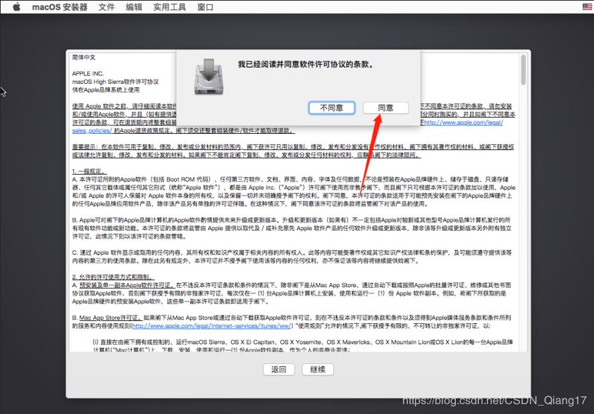The height and width of the screenshot is (414, 594).
Task: Click 不同意 to decline the license
Action: coord(331,108)
